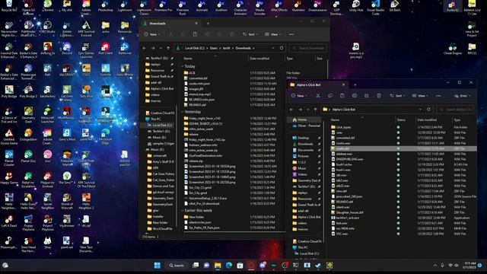Open Documents in Alpha's Click Bot sidebar
This screenshot has width=487, height=274.
(x=306, y=150)
